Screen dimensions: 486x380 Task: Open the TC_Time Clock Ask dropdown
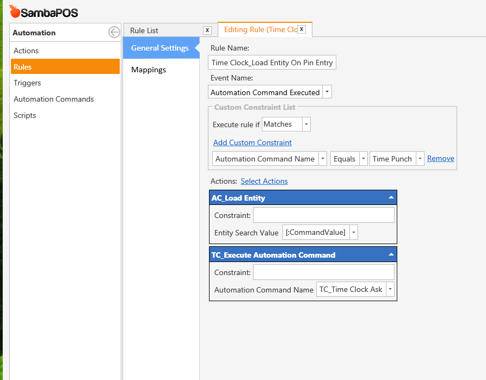coord(390,290)
